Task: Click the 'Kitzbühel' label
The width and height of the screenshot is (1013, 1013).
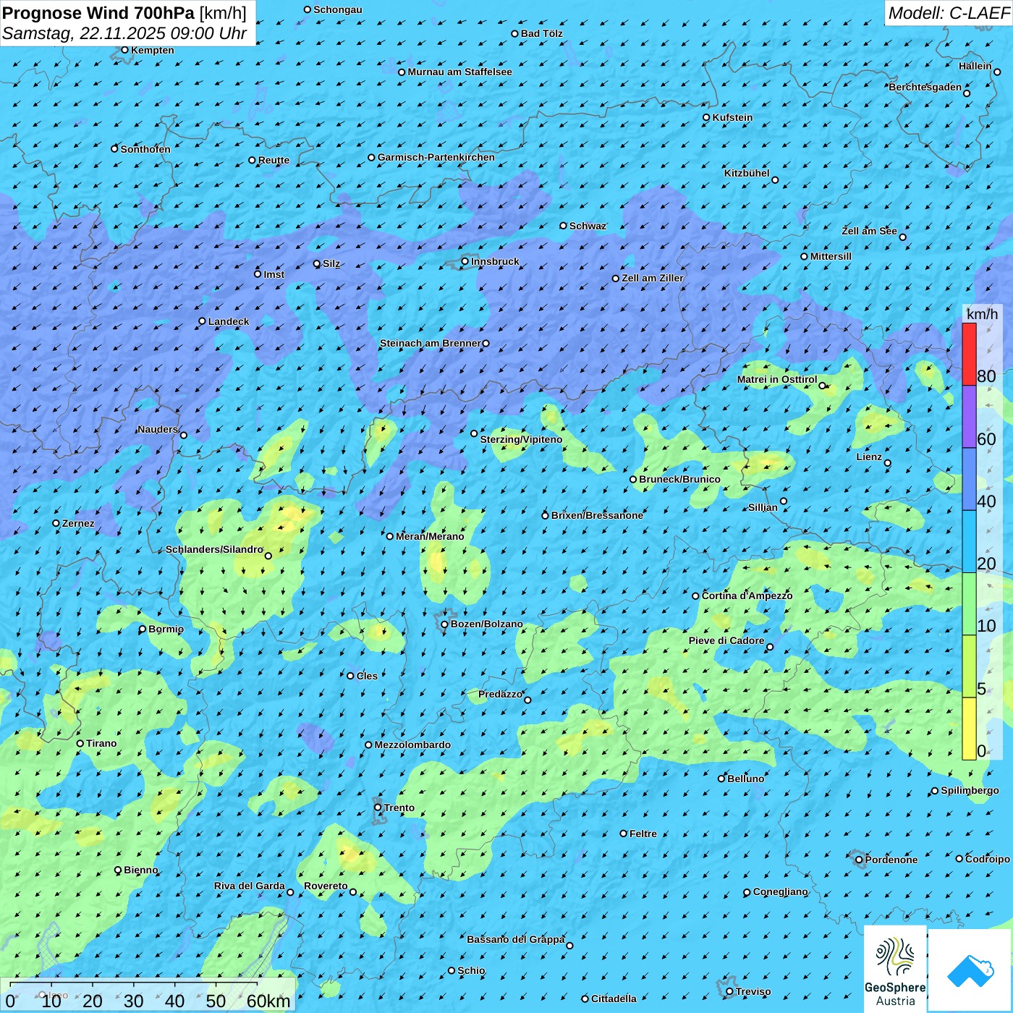Action: click(747, 174)
